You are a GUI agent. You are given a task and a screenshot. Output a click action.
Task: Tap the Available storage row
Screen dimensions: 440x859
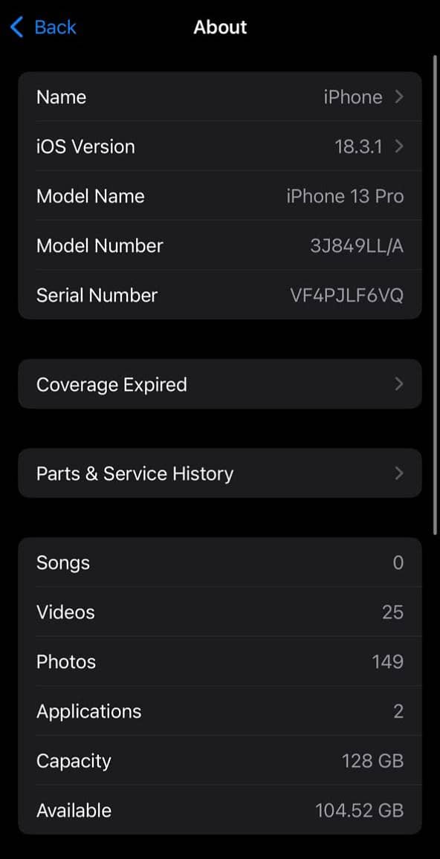click(x=220, y=810)
